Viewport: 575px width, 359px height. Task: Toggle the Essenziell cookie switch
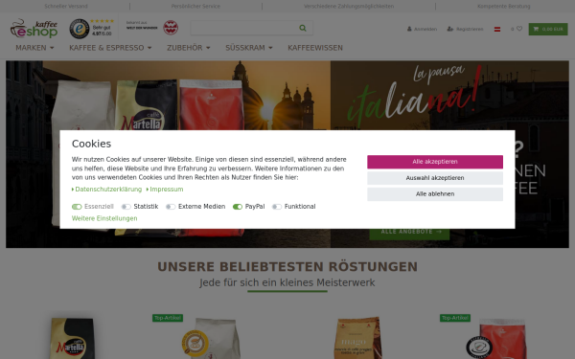click(x=77, y=207)
